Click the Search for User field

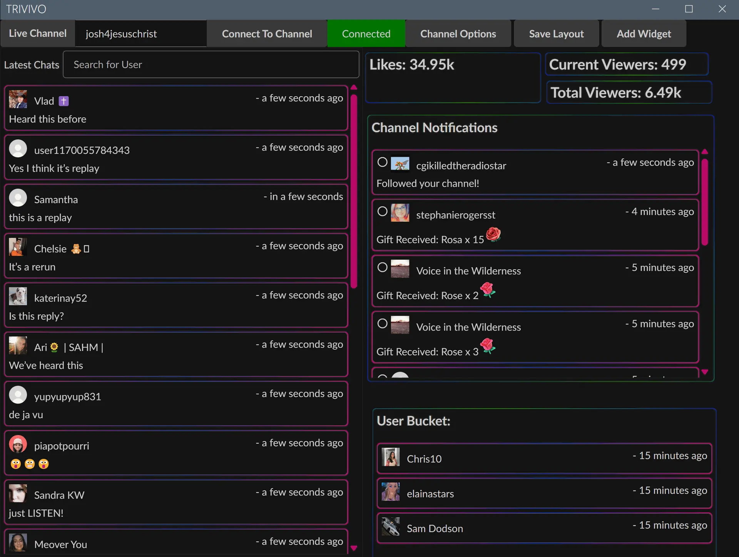(x=211, y=65)
